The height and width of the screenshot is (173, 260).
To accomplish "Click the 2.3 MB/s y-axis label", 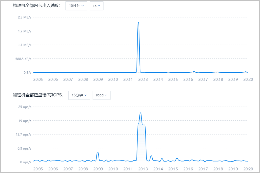I will tap(24, 17).
